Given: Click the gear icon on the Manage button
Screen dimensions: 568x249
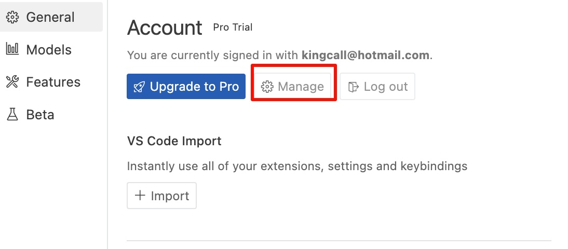Looking at the screenshot, I should [267, 87].
